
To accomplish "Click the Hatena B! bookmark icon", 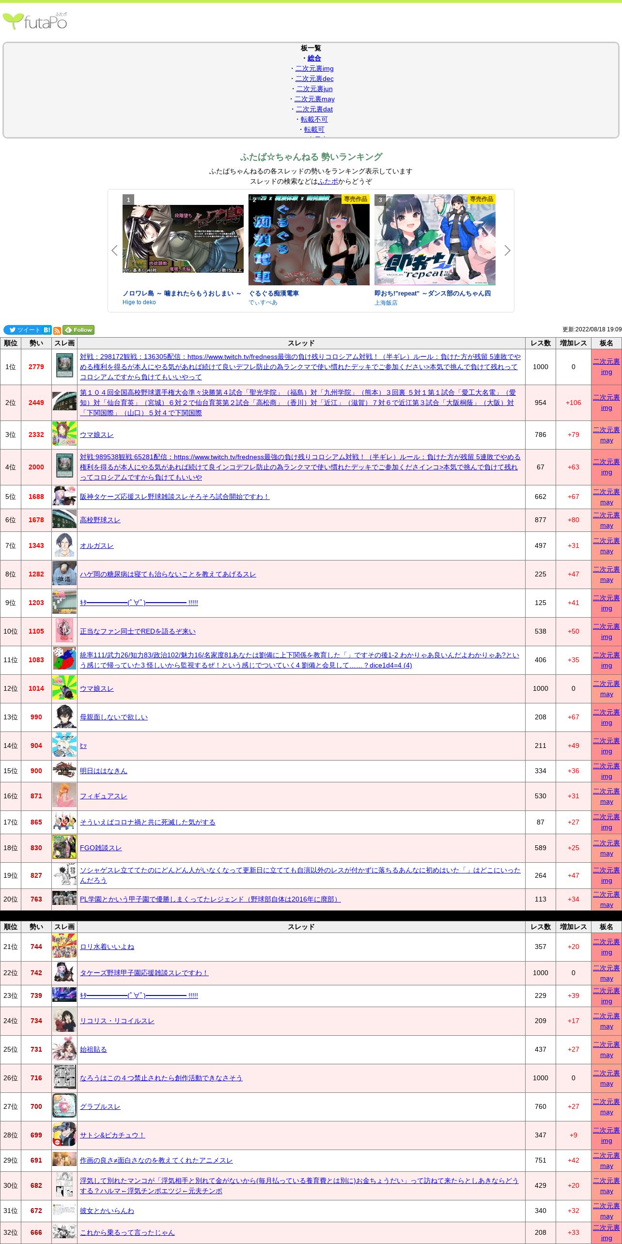I will click(x=47, y=330).
